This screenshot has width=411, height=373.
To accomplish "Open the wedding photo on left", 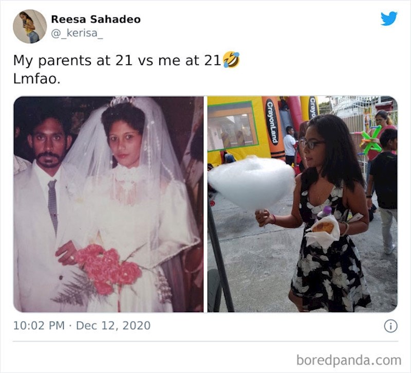I will tap(108, 204).
